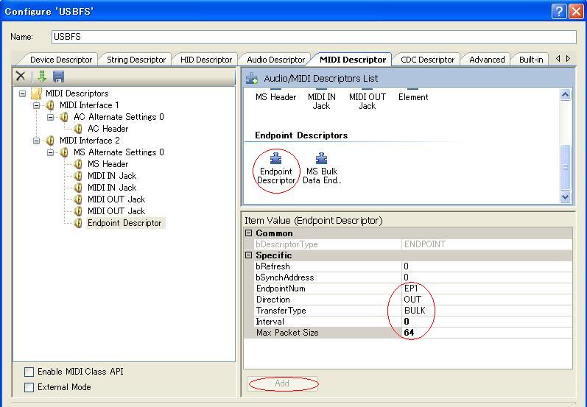Select the MIDI Descriptor tab
587x407 pixels.
[353, 60]
